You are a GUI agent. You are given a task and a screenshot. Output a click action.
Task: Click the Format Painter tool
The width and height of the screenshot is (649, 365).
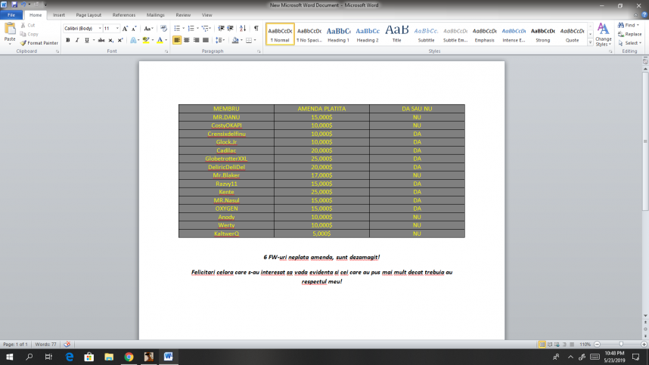point(41,43)
